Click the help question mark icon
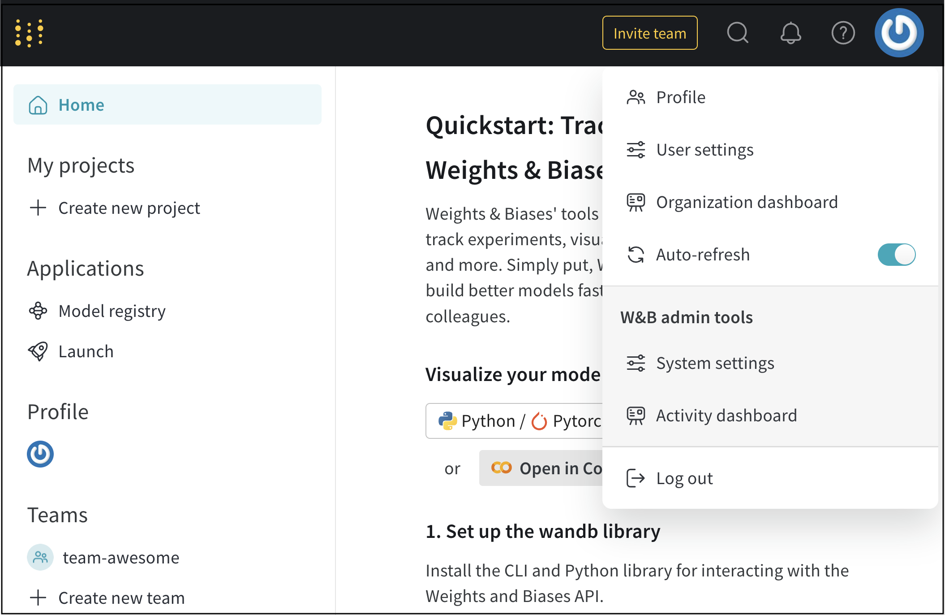 point(843,33)
